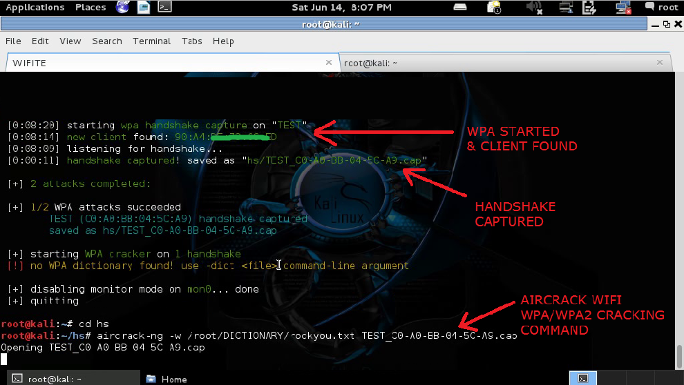
Task: Minimize the terminal window
Action: pyautogui.click(x=655, y=25)
